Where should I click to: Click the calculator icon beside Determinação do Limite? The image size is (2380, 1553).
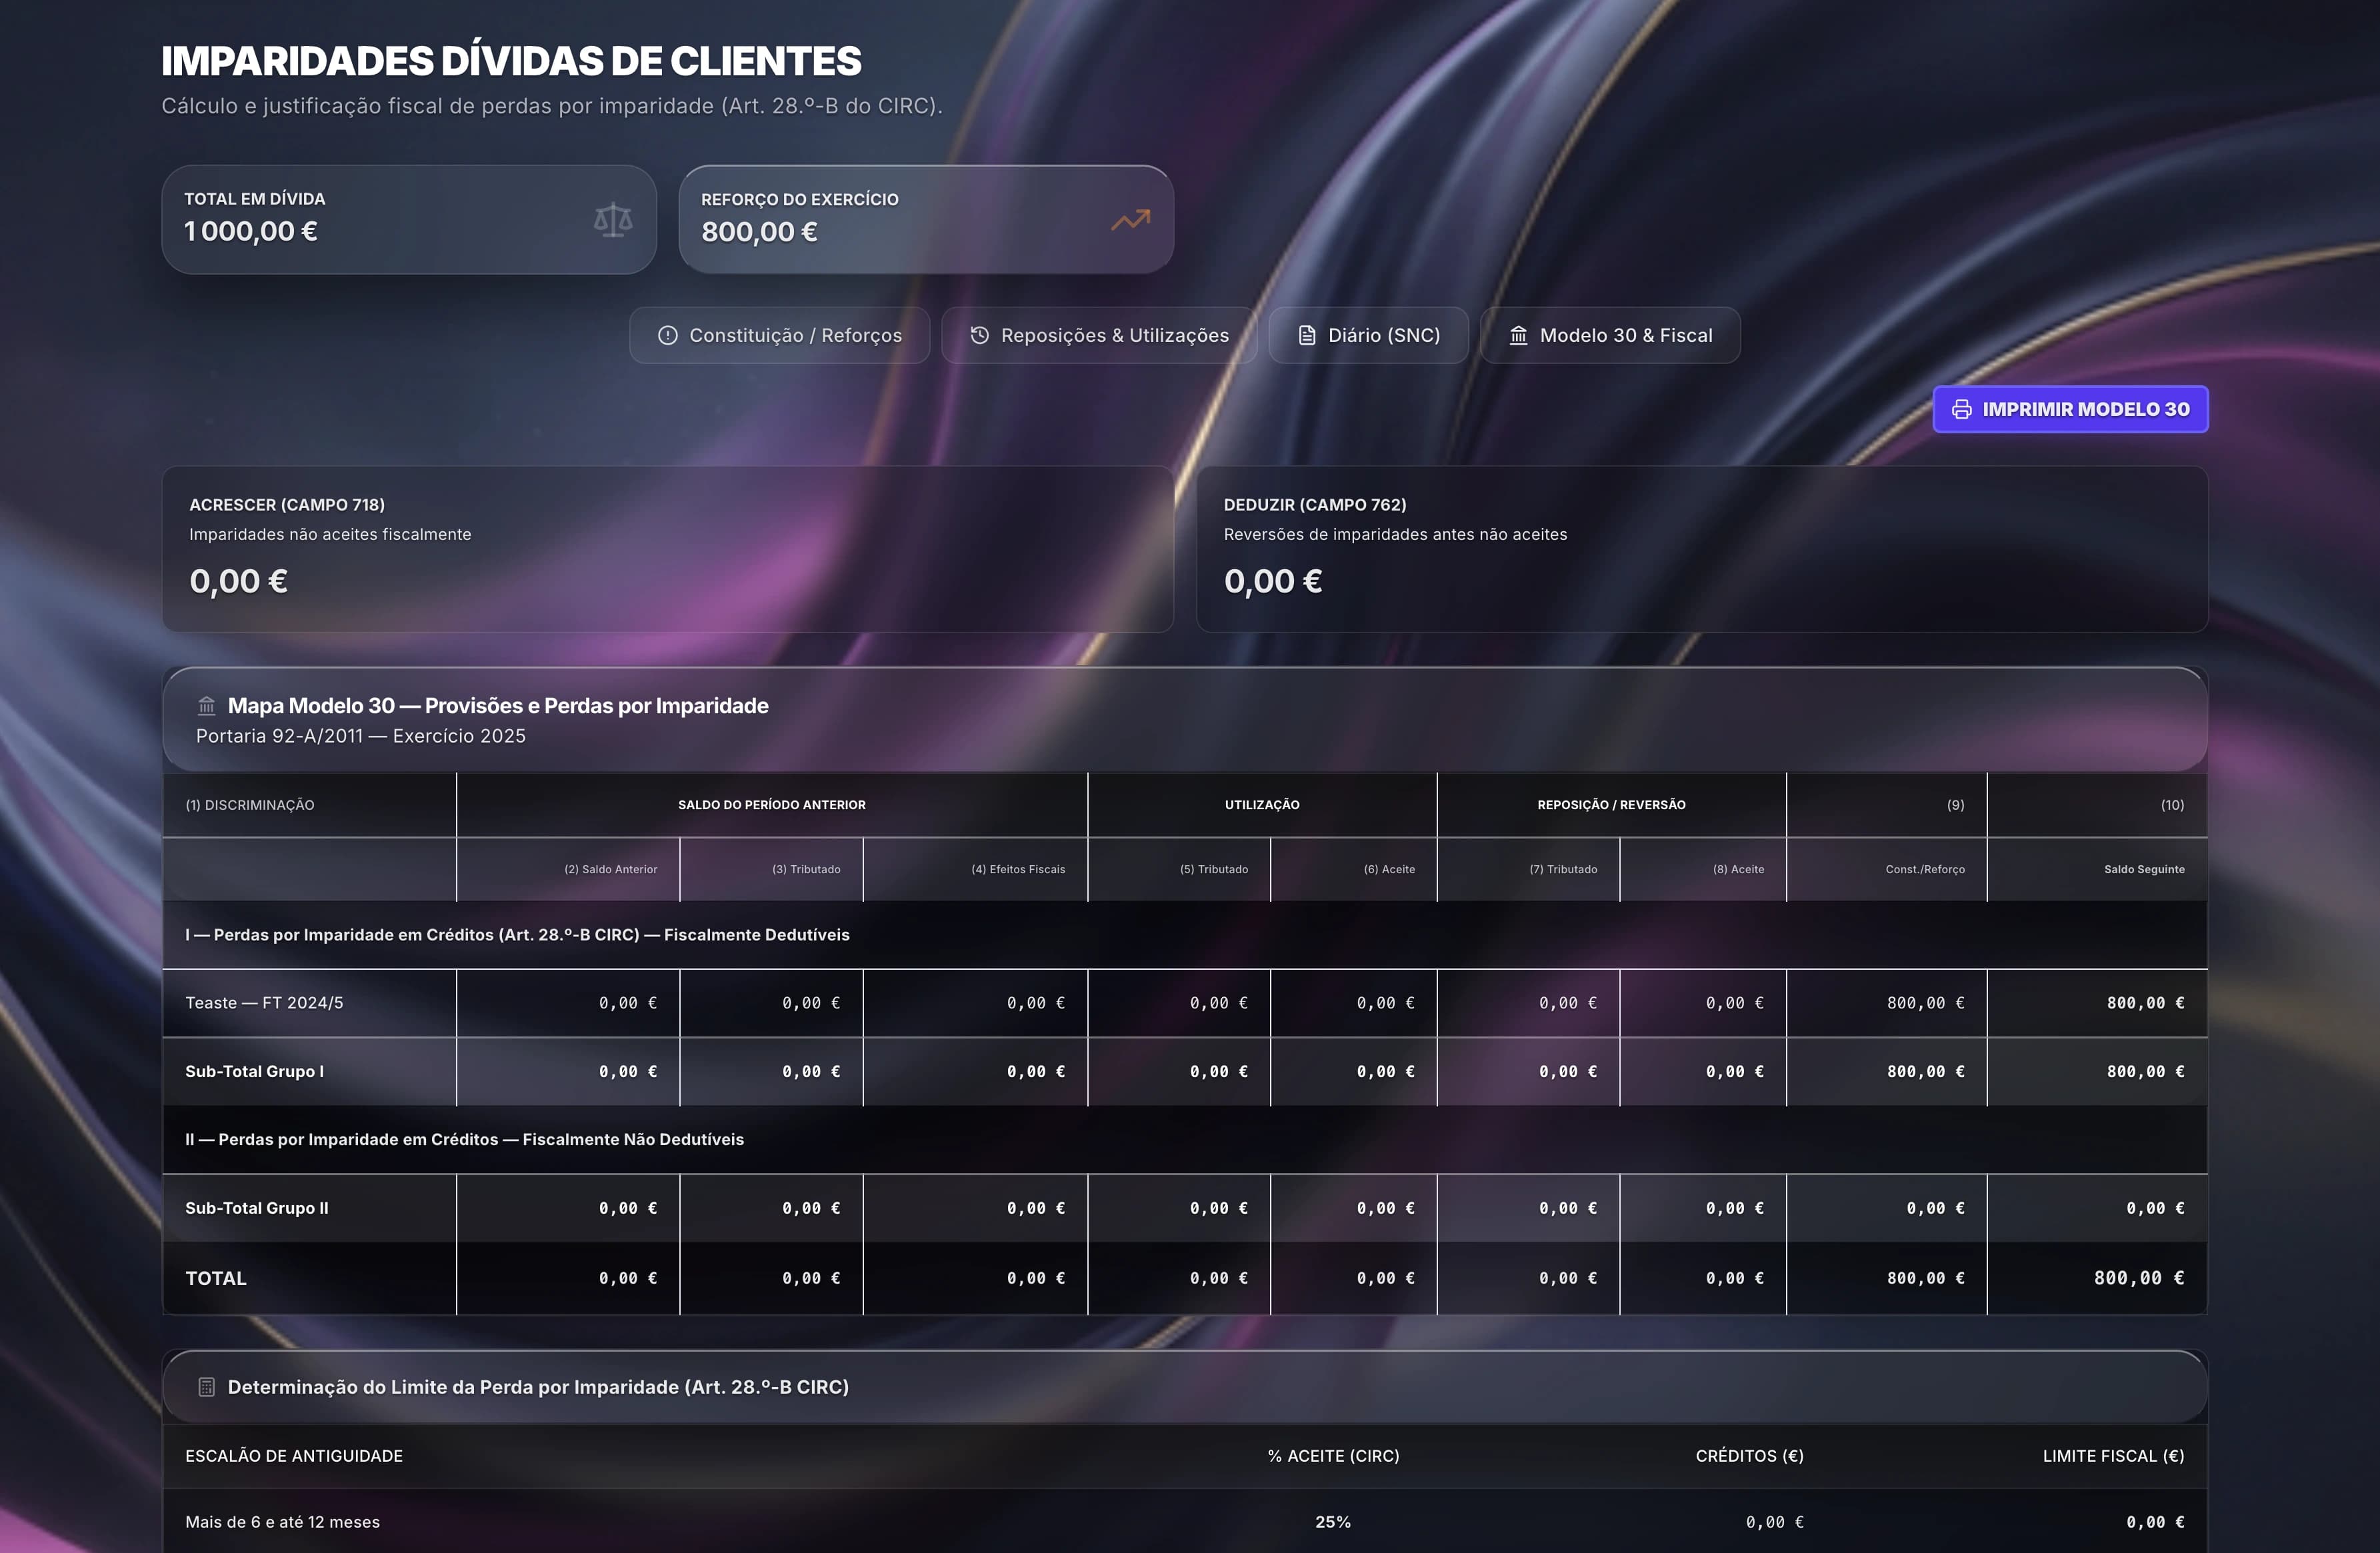point(207,1386)
